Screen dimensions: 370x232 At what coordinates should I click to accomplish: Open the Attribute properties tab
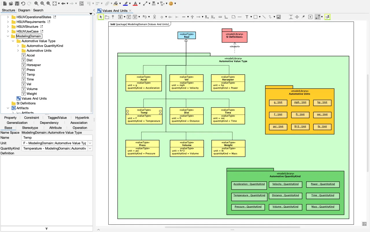(55, 128)
